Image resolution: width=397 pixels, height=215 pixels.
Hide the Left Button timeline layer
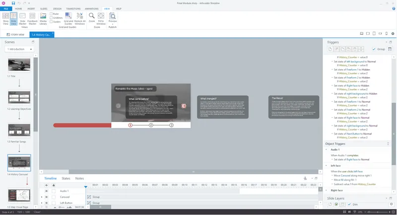46,203
